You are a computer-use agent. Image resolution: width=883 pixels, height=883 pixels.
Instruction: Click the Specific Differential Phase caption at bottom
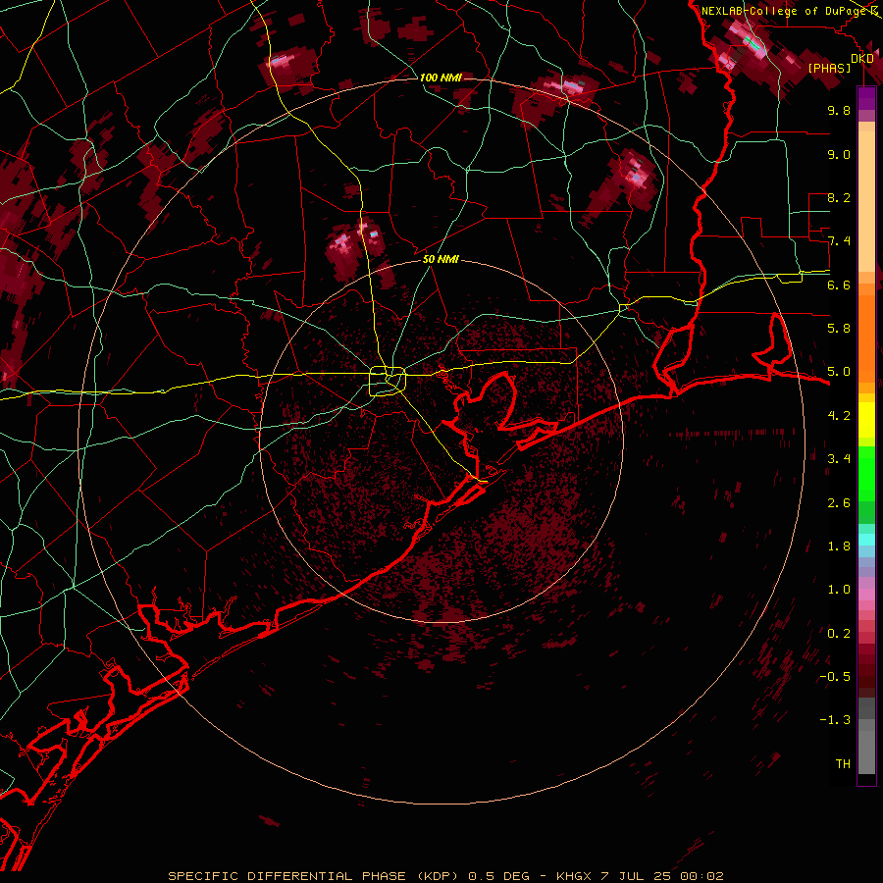(x=446, y=876)
